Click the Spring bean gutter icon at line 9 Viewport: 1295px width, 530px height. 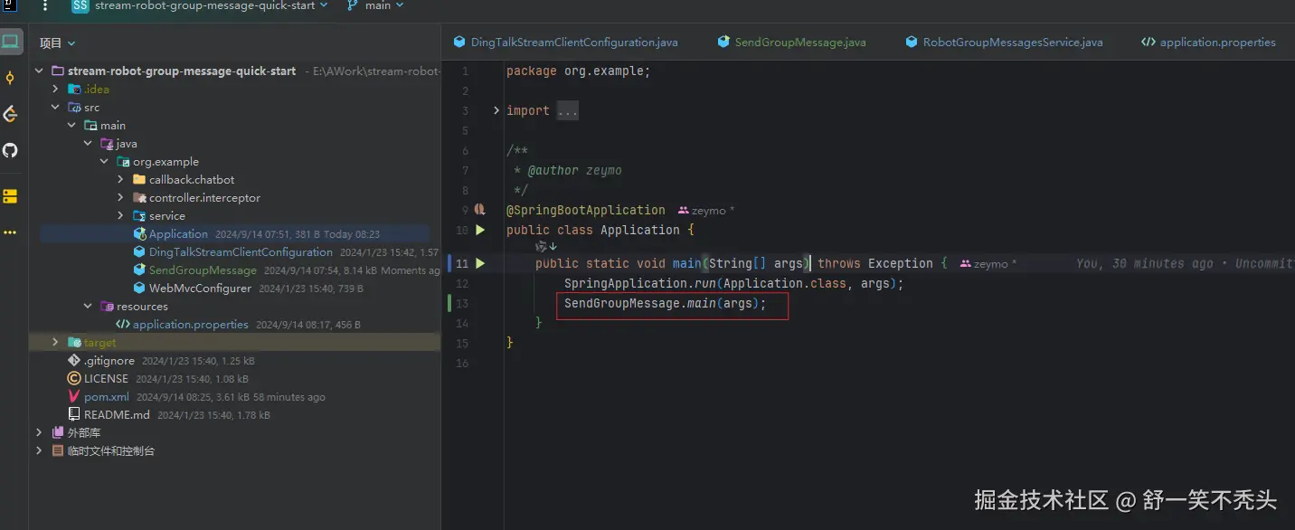coord(480,210)
